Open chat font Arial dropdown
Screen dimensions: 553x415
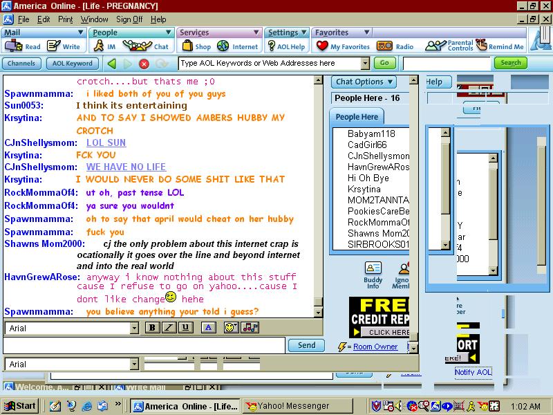[133, 328]
